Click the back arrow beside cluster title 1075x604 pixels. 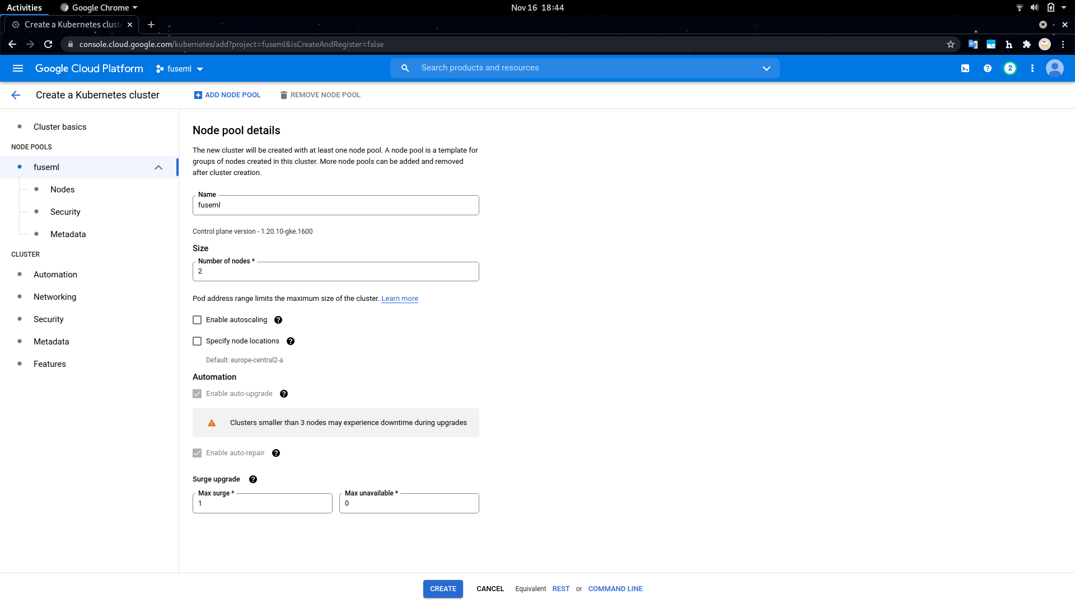click(16, 95)
